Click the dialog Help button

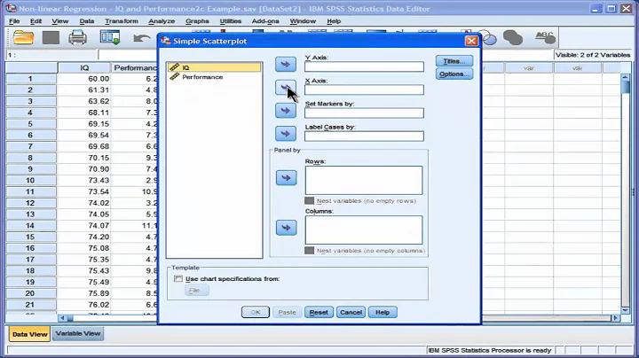tap(383, 312)
